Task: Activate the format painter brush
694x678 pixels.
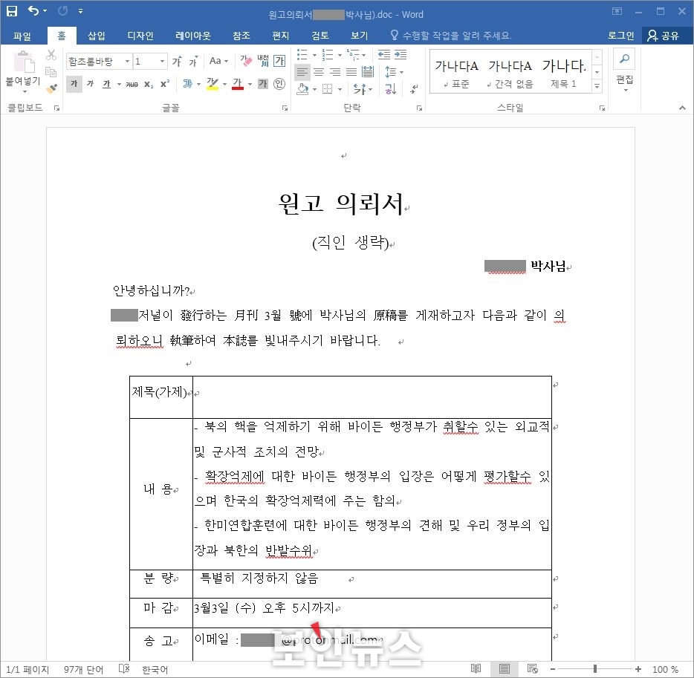Action: [x=51, y=88]
